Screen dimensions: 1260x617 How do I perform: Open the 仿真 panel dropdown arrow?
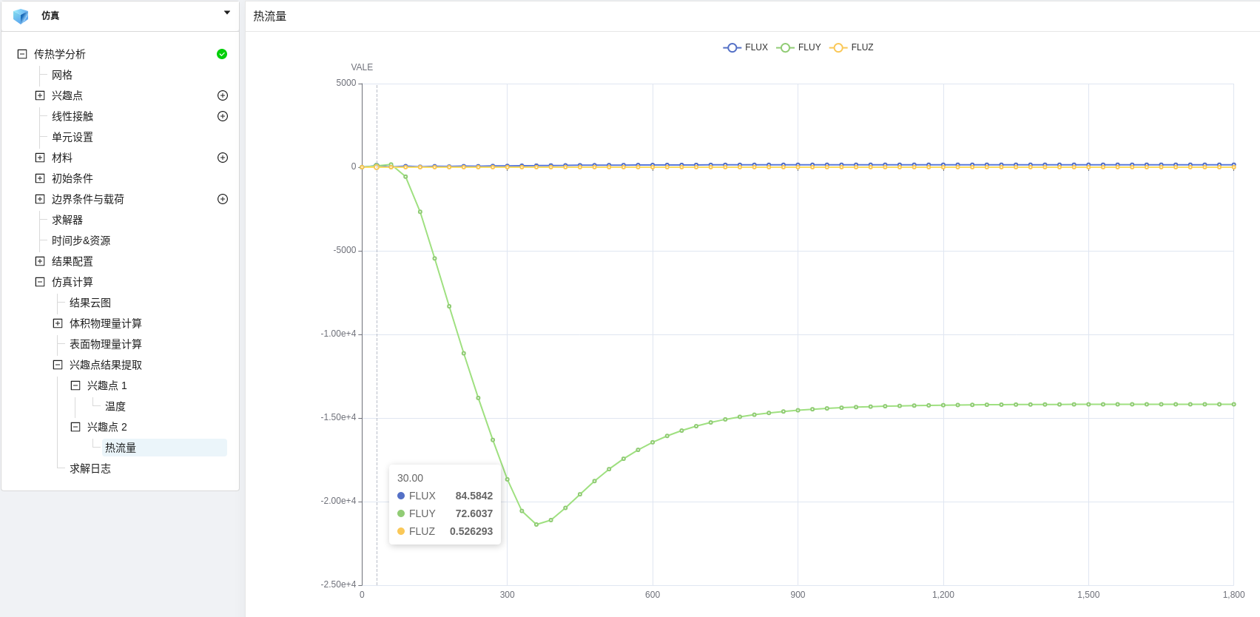tap(227, 13)
